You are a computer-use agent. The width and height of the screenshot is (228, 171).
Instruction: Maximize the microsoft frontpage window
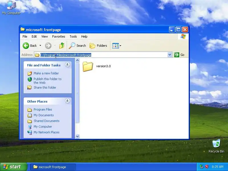coord(178,30)
